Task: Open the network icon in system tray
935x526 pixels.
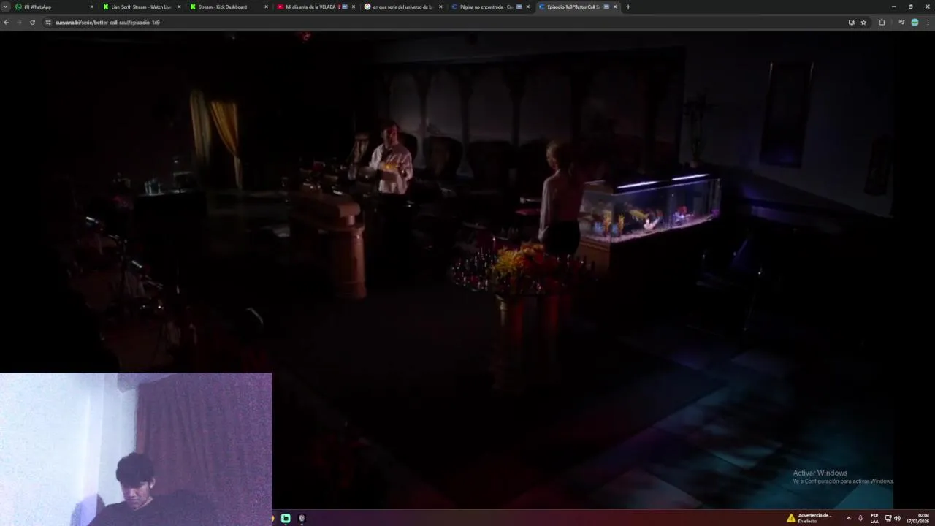Action: point(888,518)
